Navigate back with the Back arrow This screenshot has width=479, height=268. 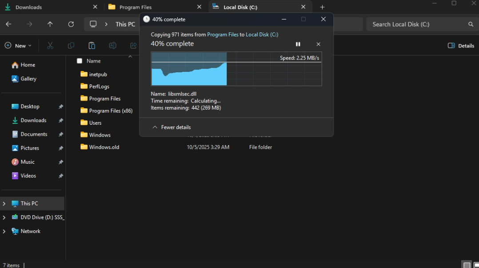coord(9,24)
